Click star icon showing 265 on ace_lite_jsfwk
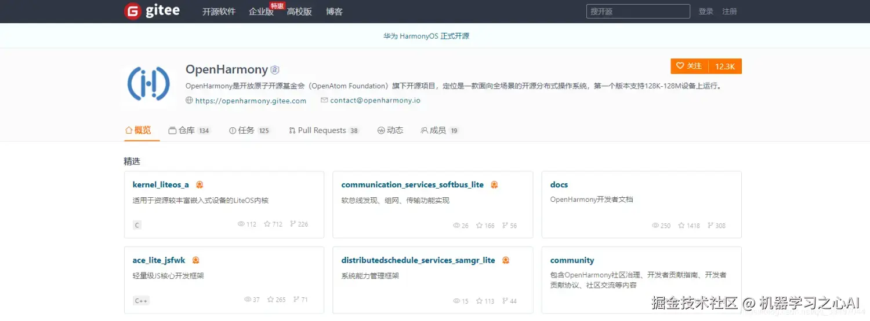This screenshot has height=321, width=870. [271, 300]
